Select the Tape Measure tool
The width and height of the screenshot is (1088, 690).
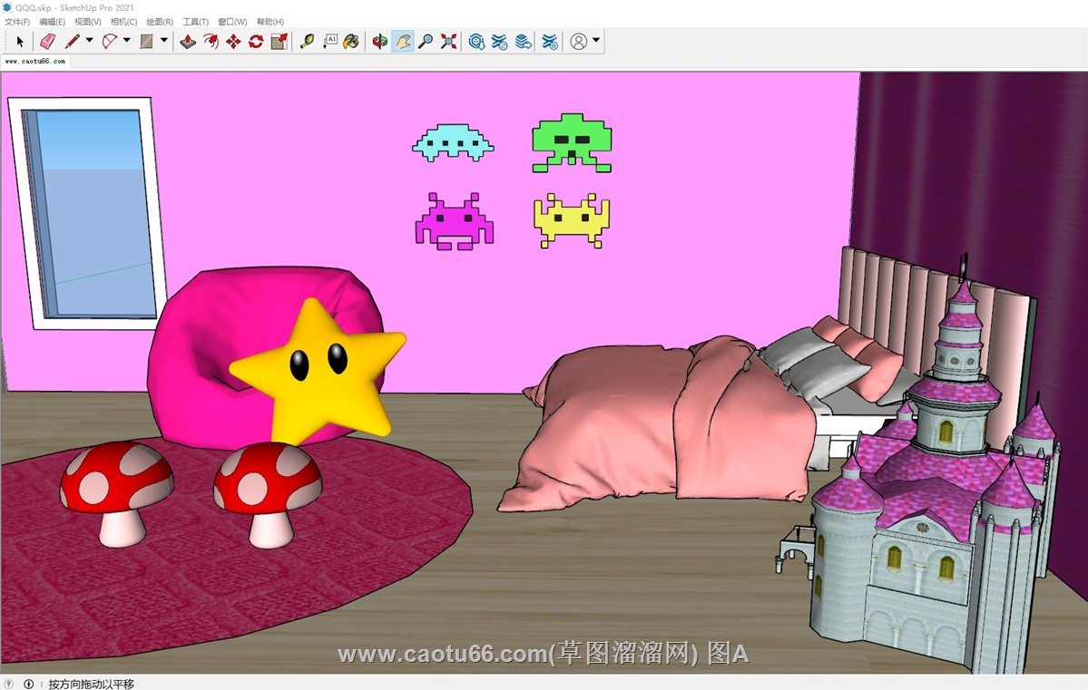pyautogui.click(x=307, y=42)
